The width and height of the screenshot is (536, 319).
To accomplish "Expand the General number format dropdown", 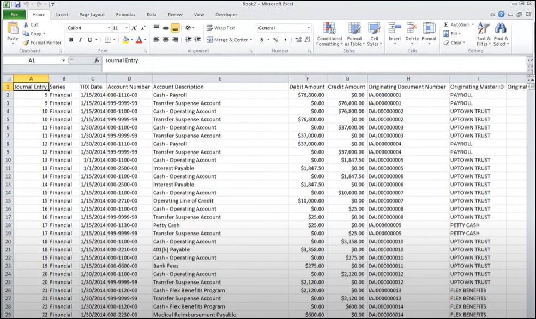I will 309,28.
